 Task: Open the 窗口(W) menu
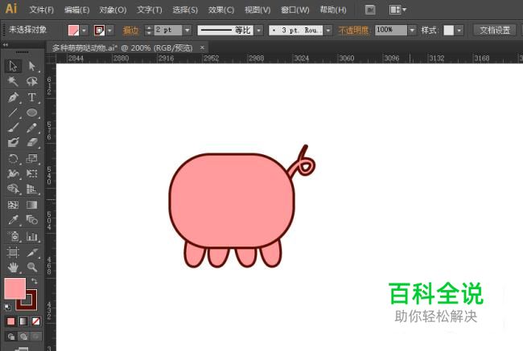click(294, 10)
